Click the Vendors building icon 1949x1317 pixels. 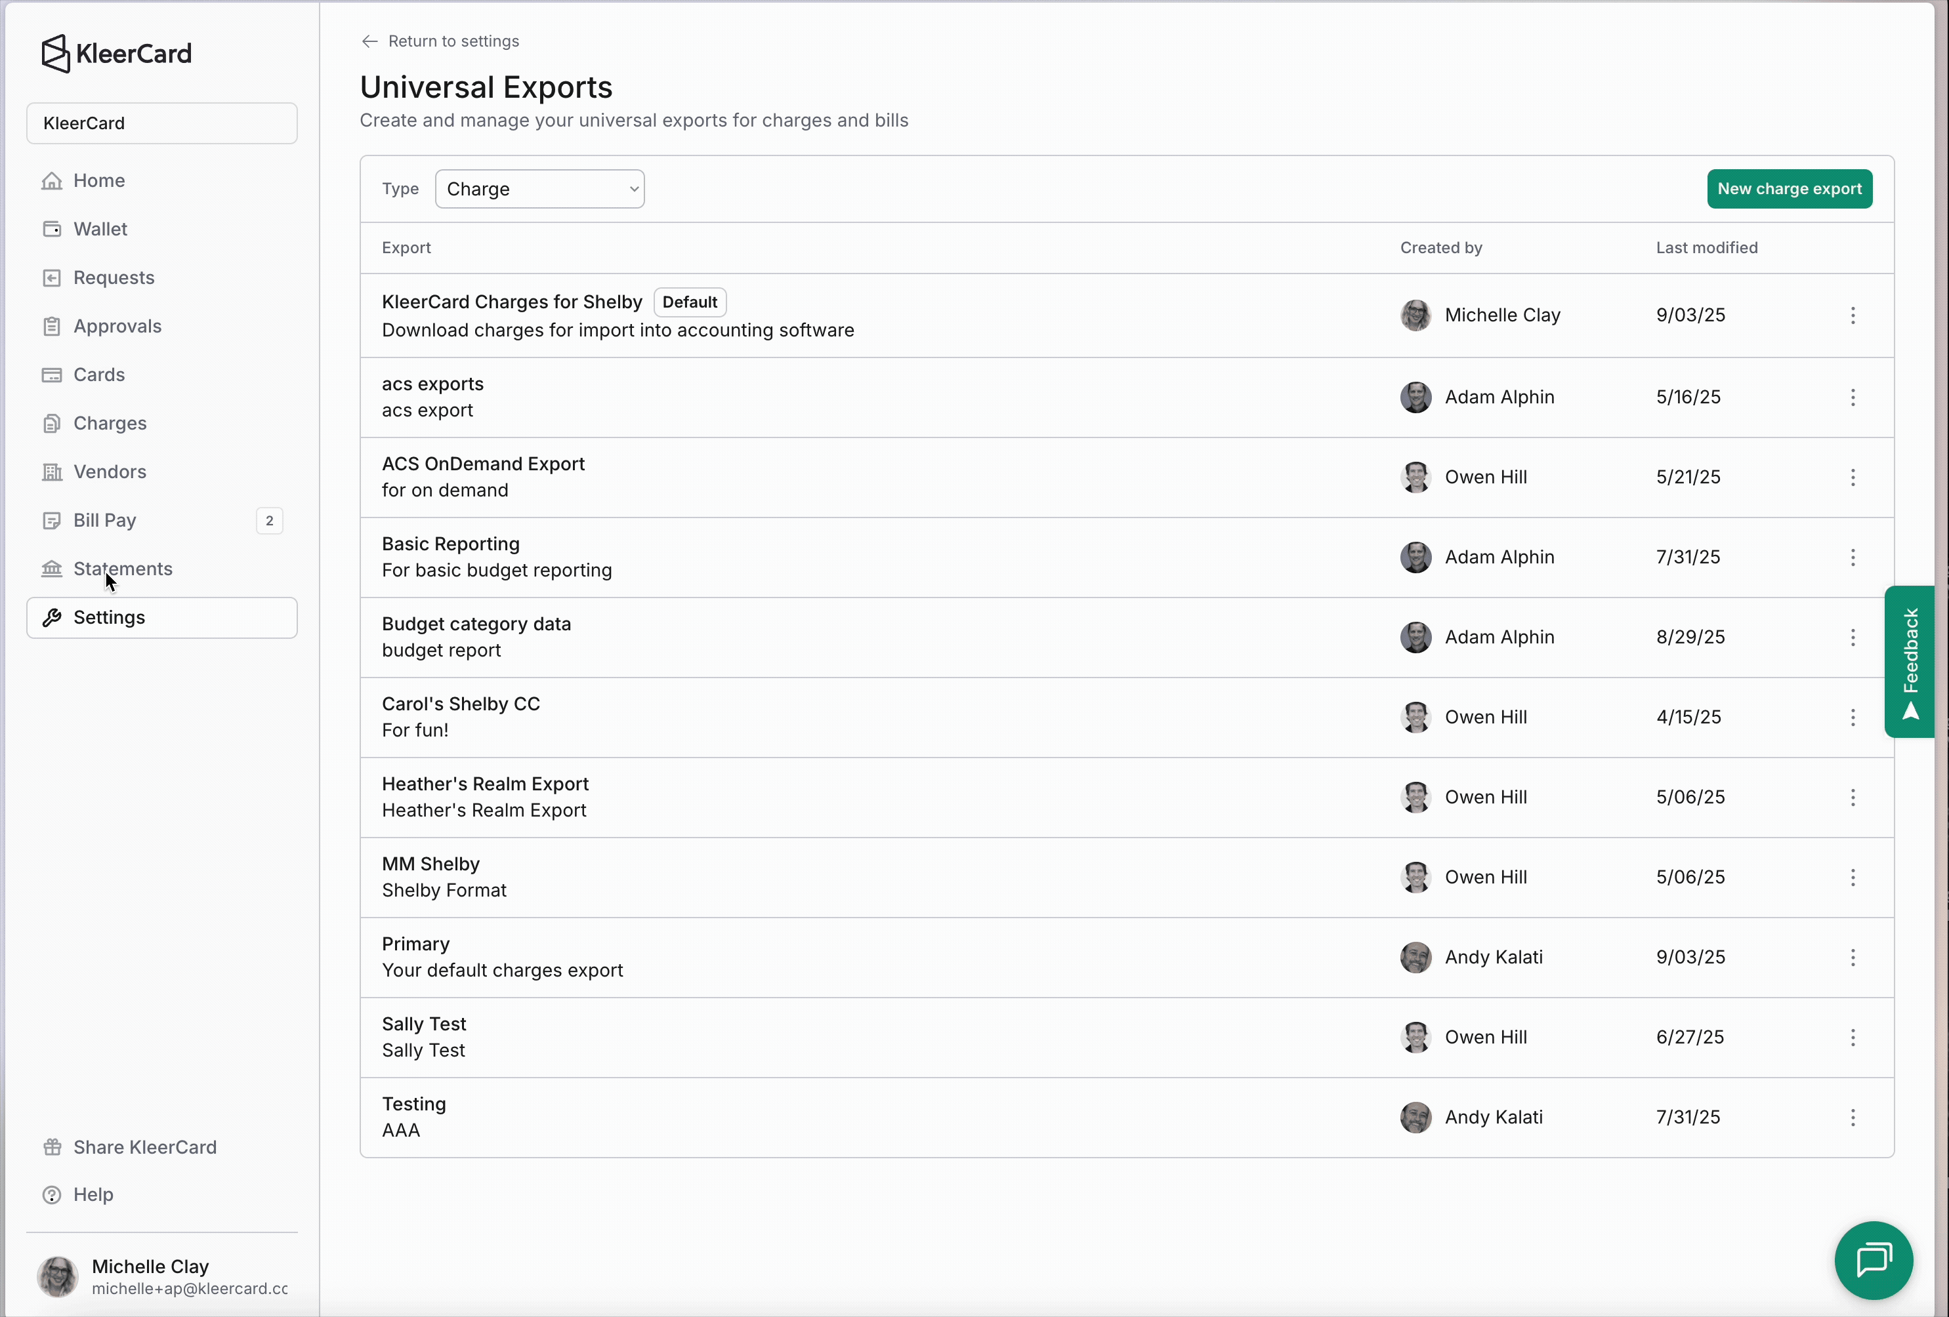click(52, 472)
